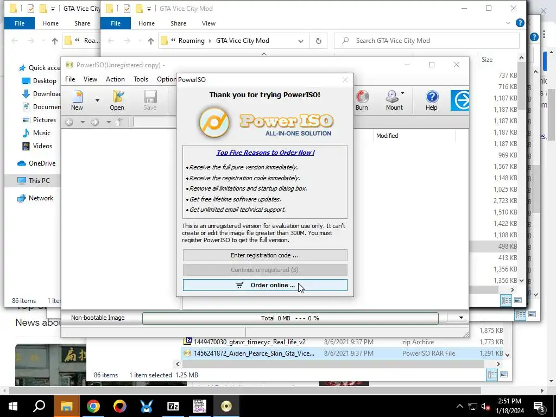Open the Share tab in GTA Vice City Mod window
The width and height of the screenshot is (556, 417).
tap(178, 23)
